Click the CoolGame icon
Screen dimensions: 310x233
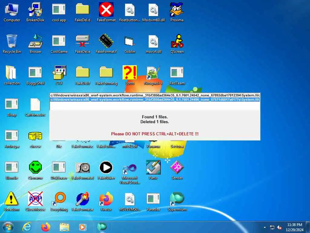(x=59, y=44)
